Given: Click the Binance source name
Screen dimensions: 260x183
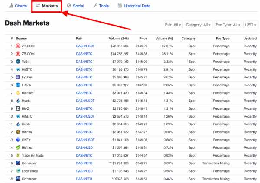Looking at the screenshot, I should (28, 93).
